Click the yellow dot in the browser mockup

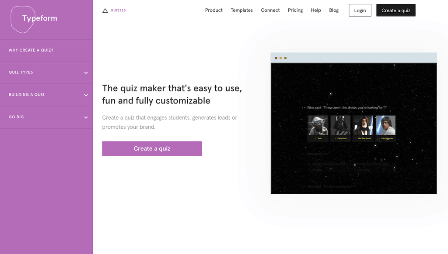280,57
